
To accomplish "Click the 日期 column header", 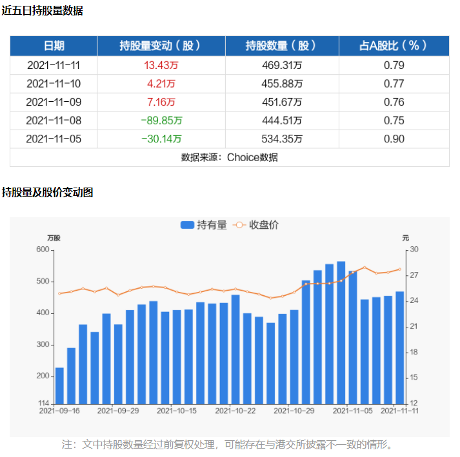I will pyautogui.click(x=54, y=46).
